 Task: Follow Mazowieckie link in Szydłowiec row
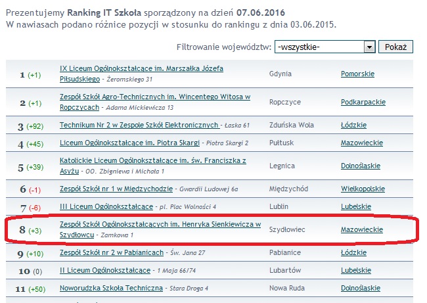362,229
